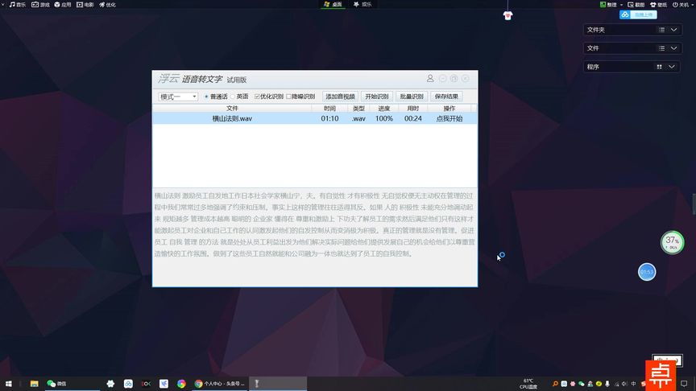The image size is (696, 391).
Task: Switch to the 娱乐 desktop tab
Action: pyautogui.click(x=362, y=5)
